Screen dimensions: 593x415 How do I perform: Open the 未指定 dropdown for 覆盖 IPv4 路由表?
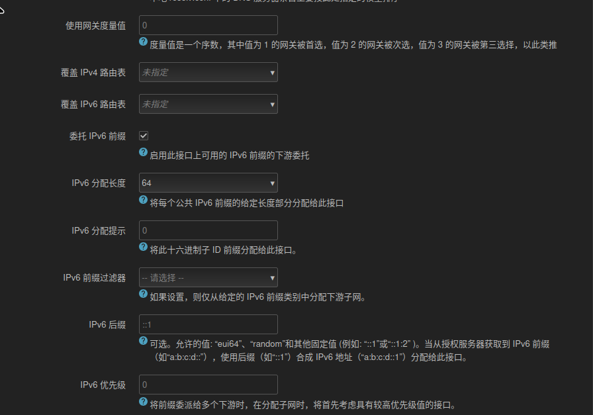[208, 72]
